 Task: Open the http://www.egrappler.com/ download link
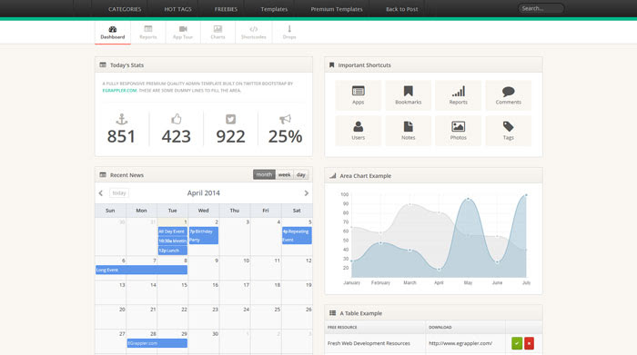coord(460,343)
